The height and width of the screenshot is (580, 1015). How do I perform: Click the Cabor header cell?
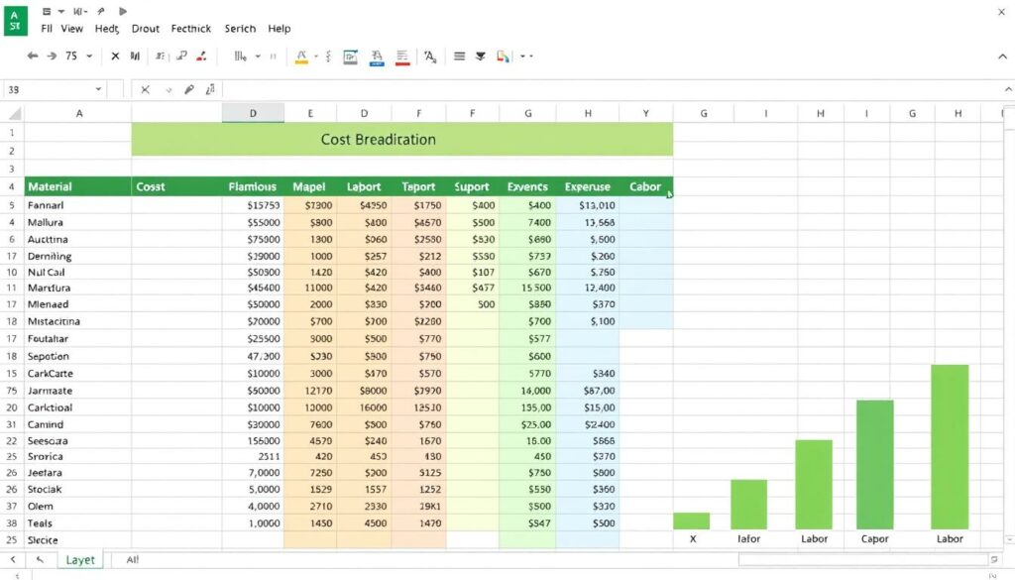tap(646, 186)
